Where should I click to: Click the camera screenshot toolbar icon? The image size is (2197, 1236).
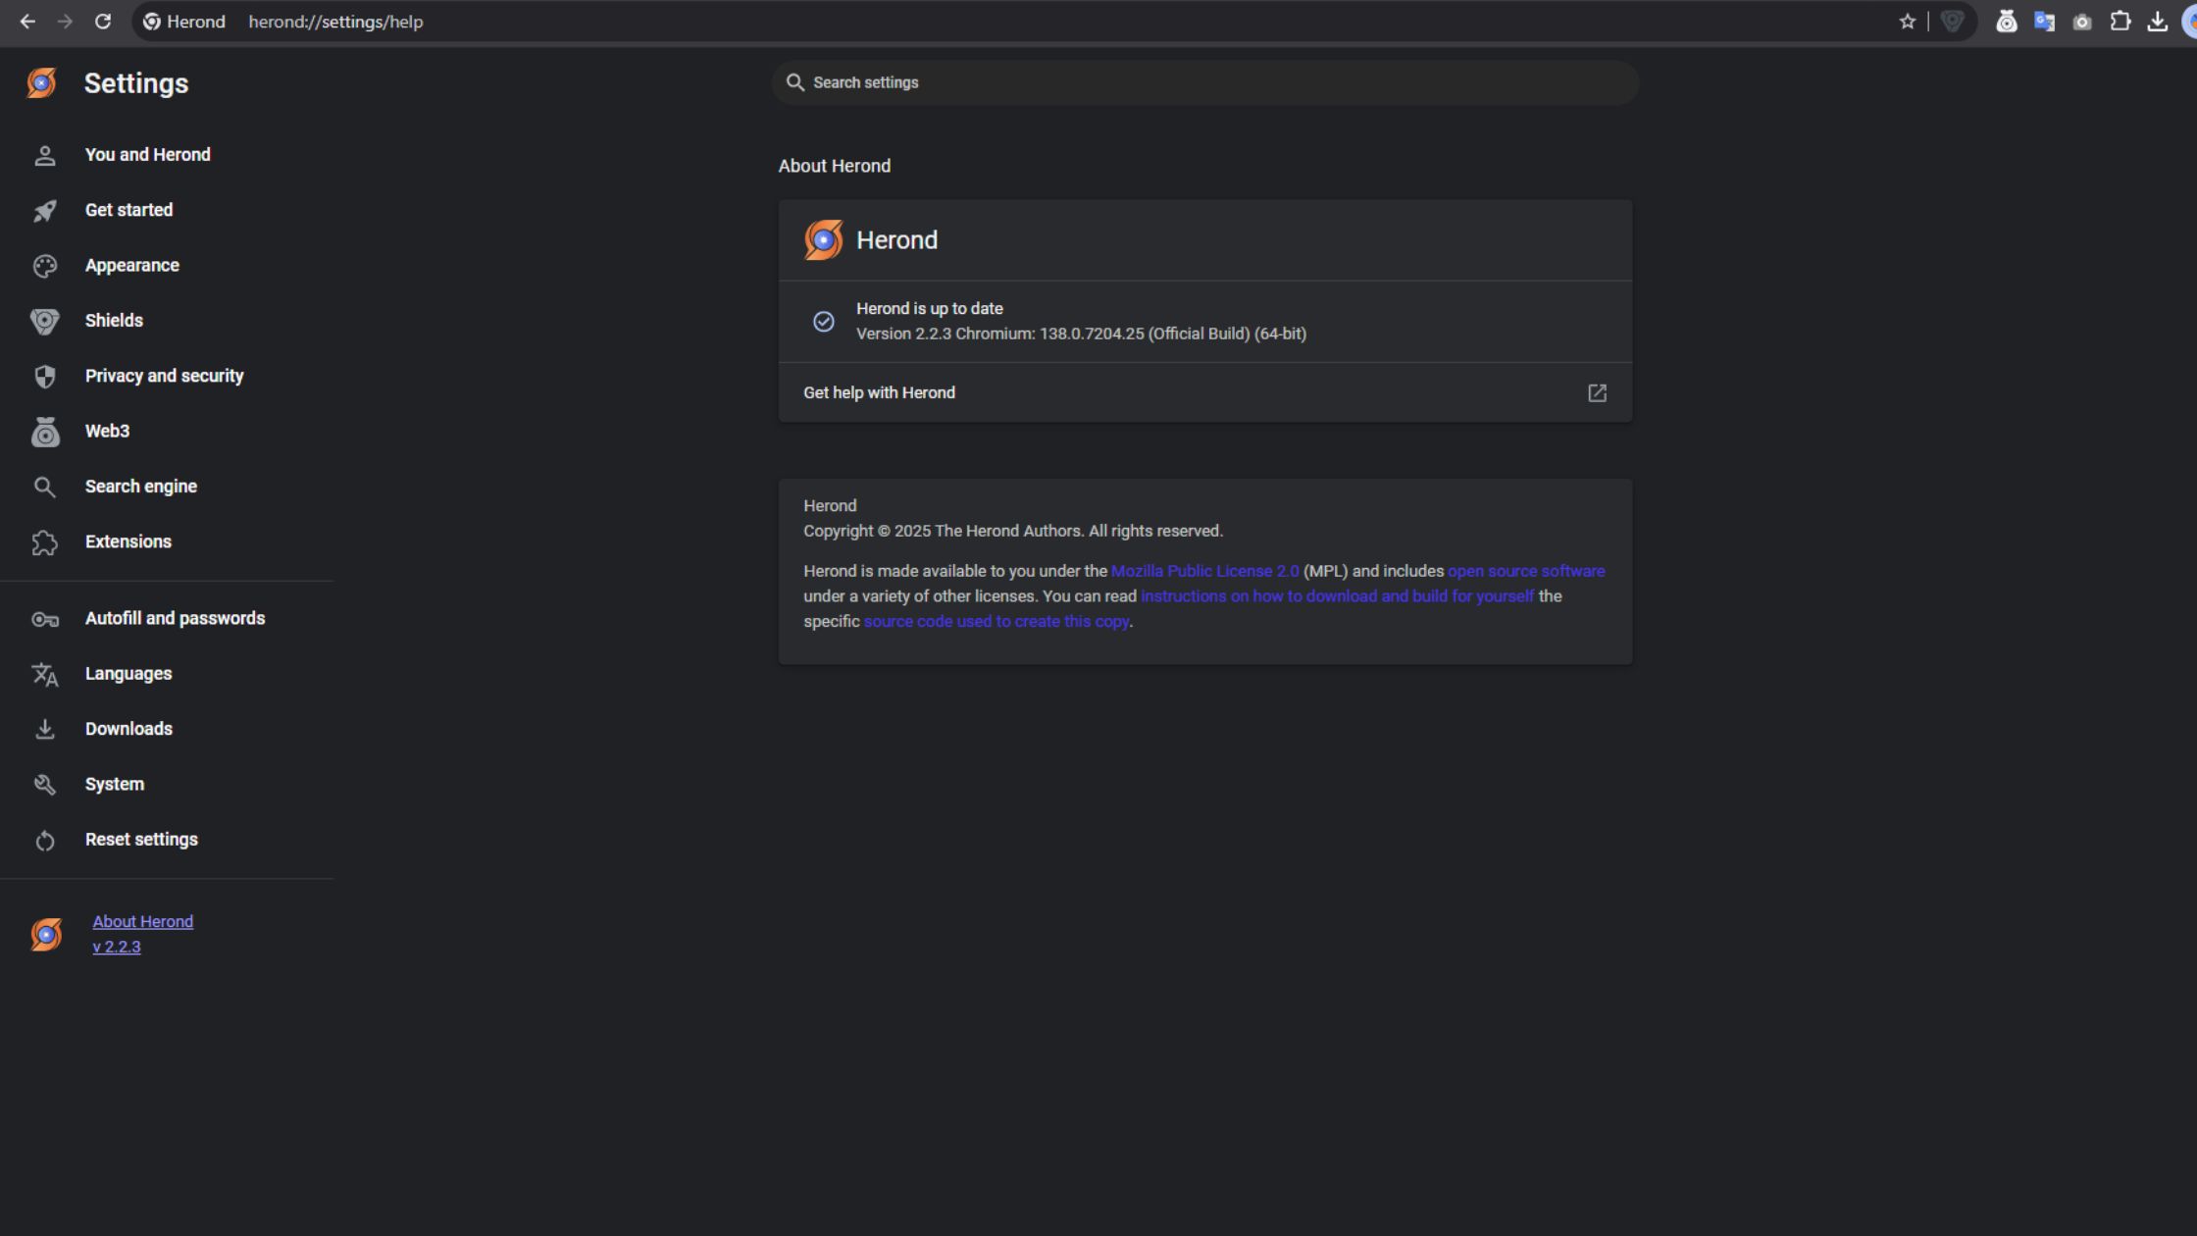point(2081,22)
